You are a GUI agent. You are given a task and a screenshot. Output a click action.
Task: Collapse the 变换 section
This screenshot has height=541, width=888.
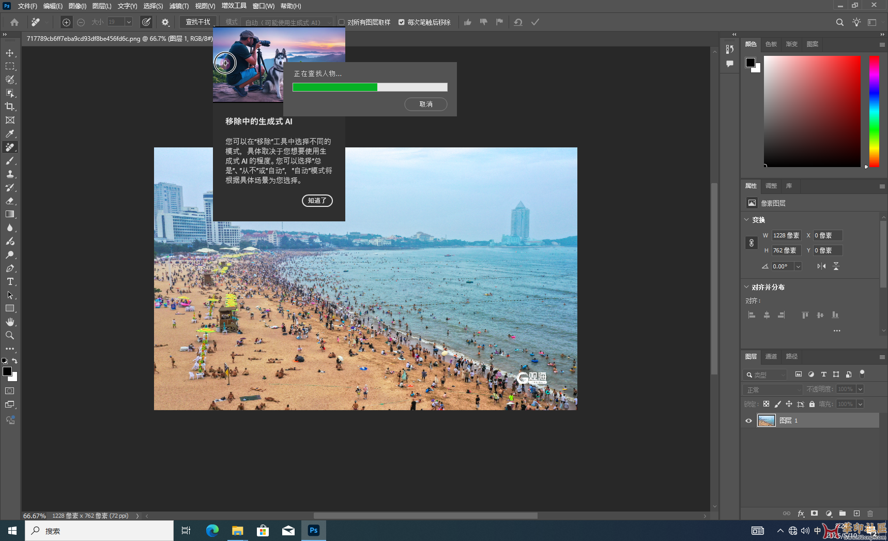(x=746, y=220)
